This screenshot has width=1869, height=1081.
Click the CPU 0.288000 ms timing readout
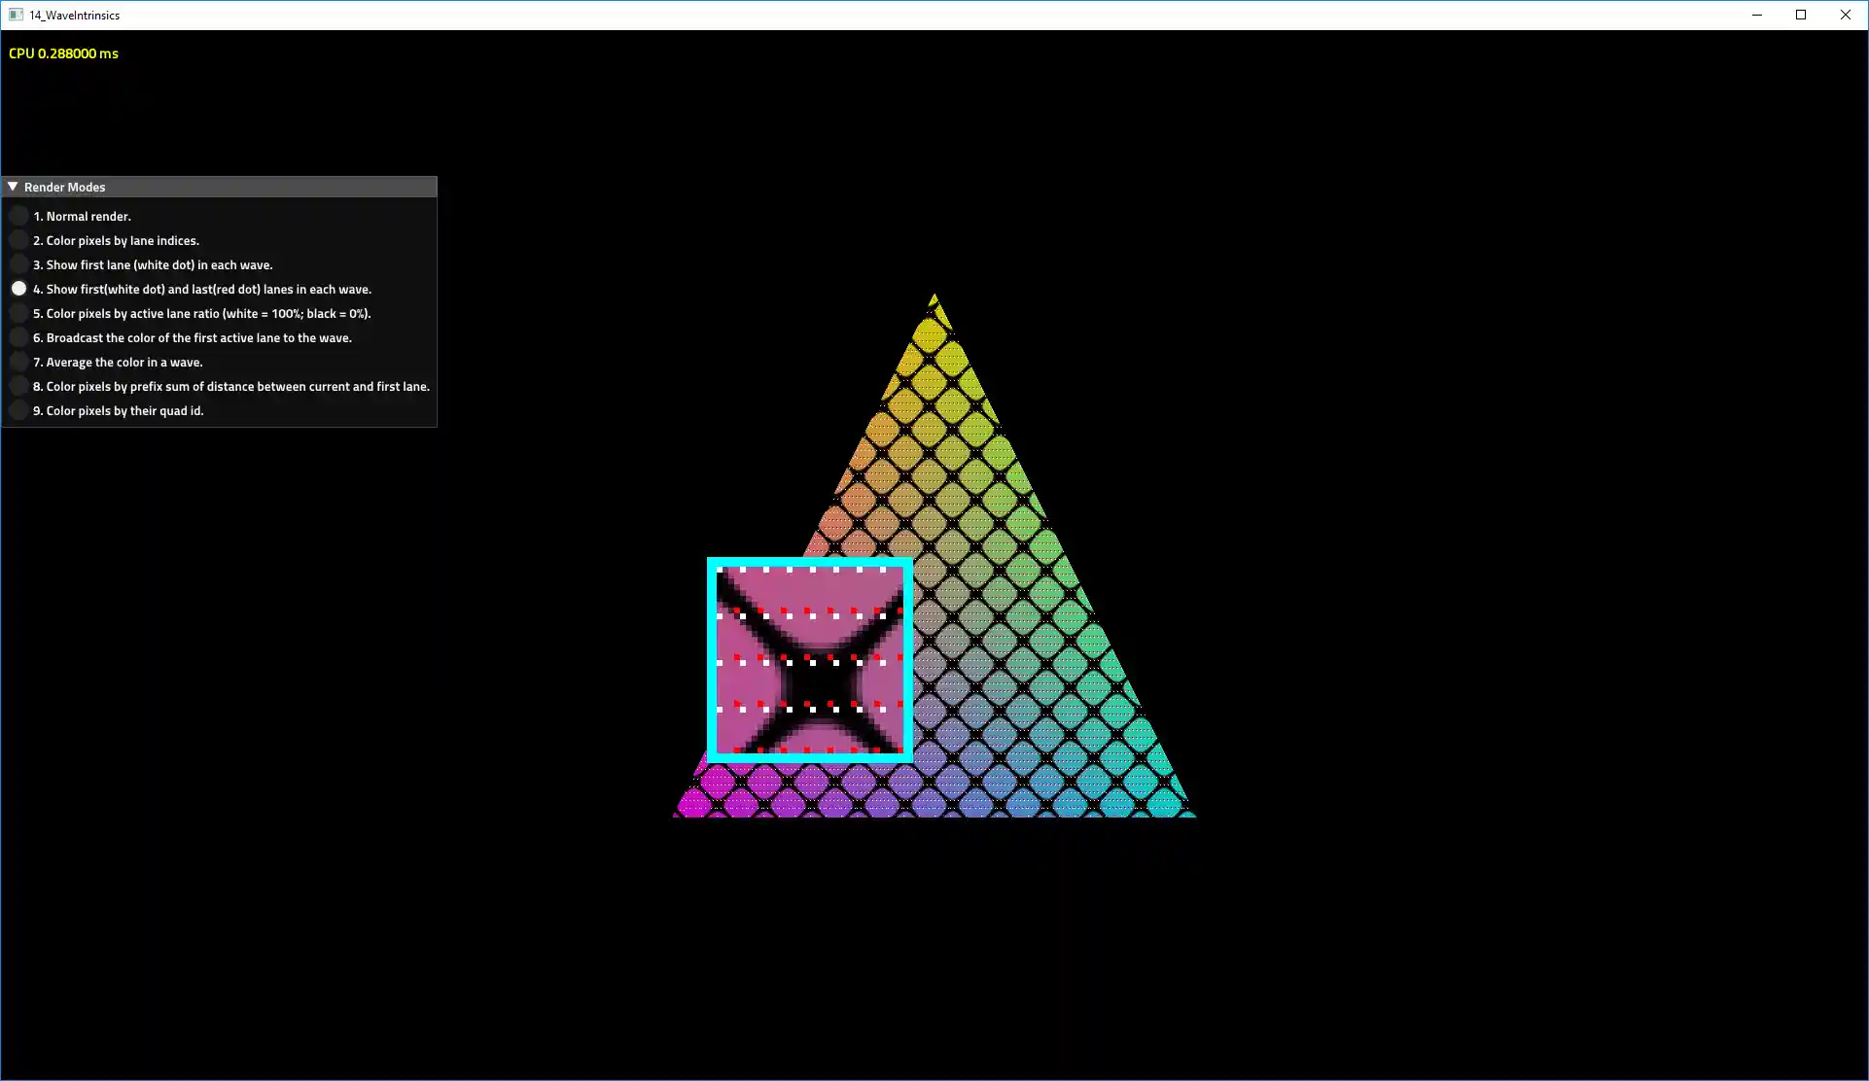63,53
